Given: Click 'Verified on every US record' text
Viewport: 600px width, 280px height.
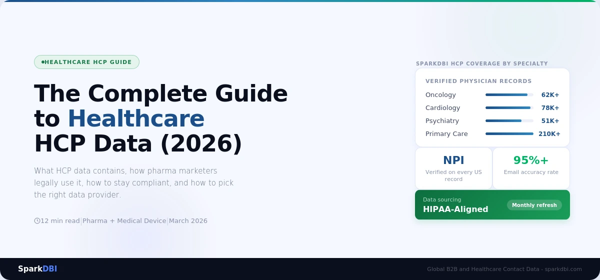Looking at the screenshot, I should (453, 175).
